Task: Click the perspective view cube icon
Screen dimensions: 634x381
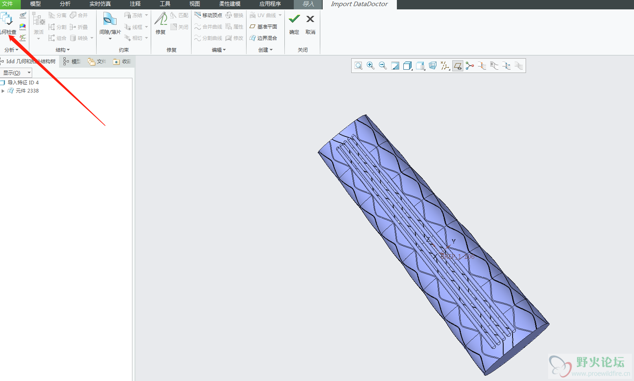Action: tap(433, 66)
